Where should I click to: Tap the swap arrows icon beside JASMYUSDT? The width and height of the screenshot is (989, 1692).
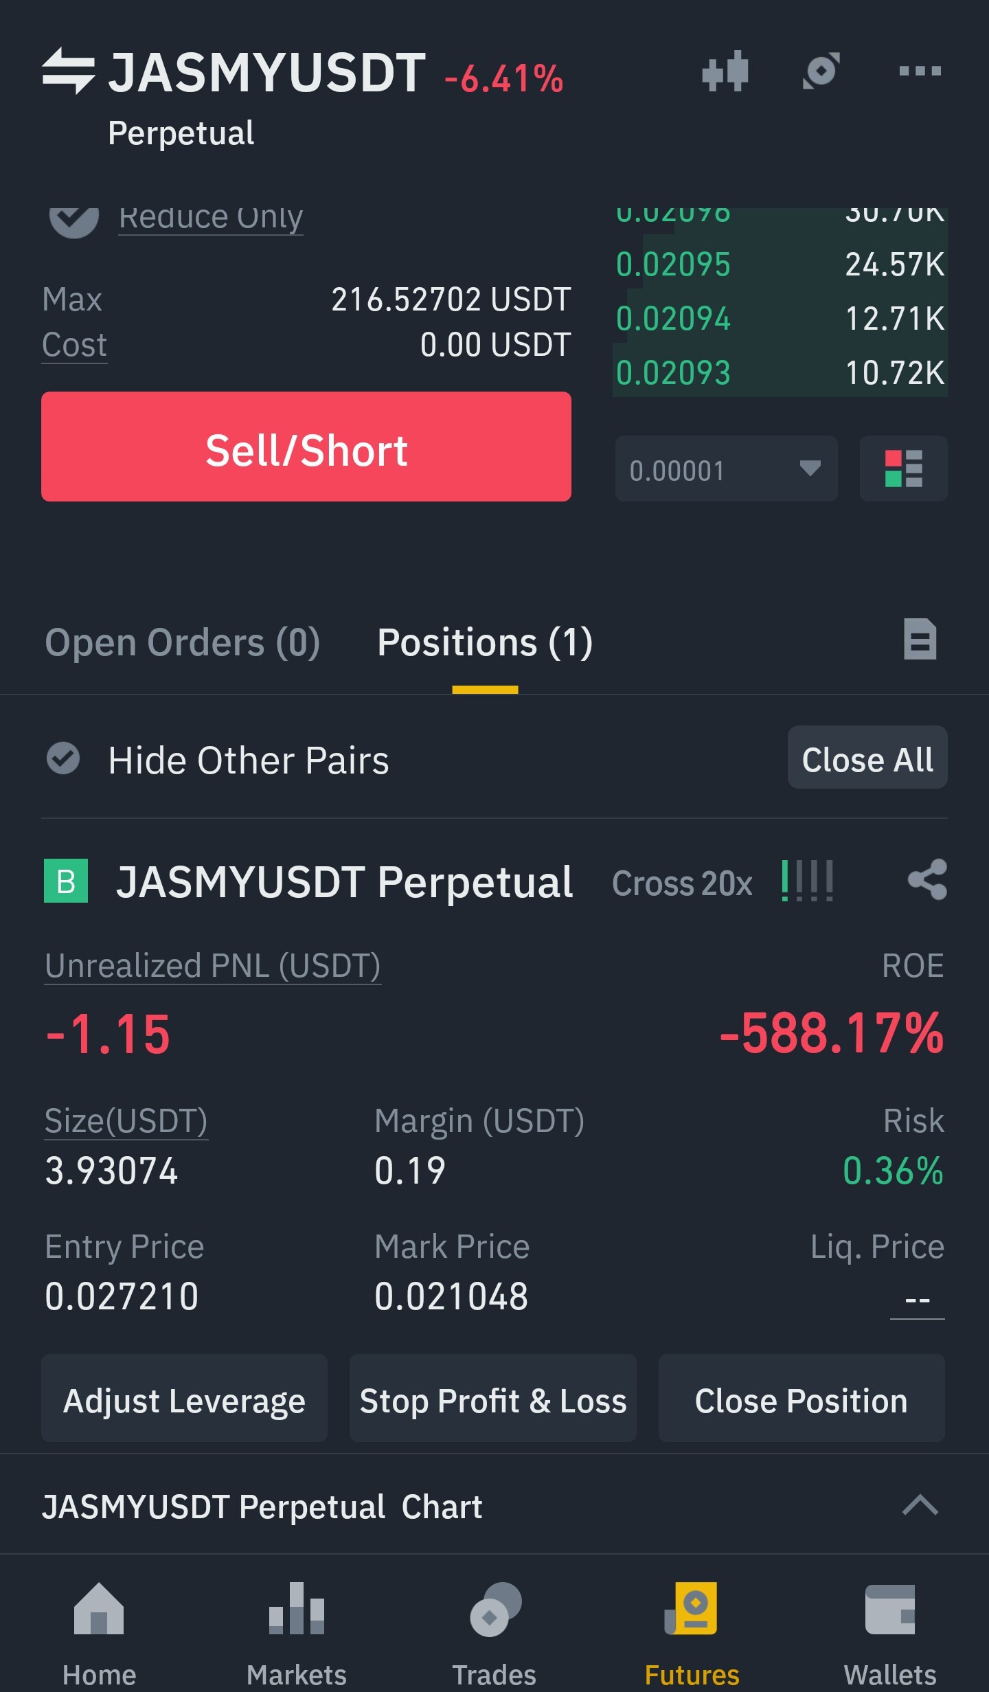(68, 71)
